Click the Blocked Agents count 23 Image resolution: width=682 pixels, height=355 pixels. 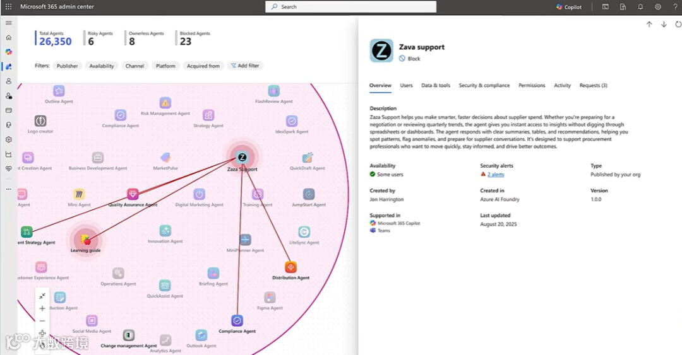185,41
